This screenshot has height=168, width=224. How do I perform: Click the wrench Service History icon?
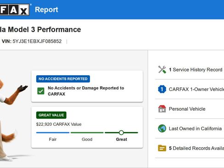162,70
